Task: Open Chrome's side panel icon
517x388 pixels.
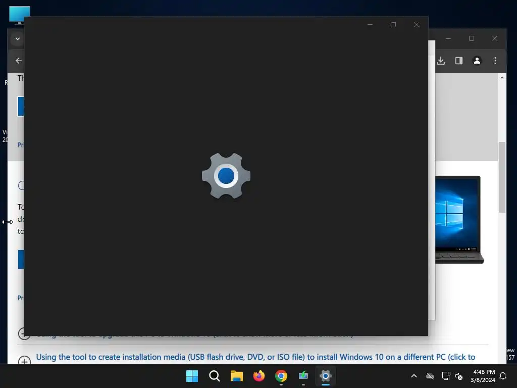Action: click(x=458, y=61)
